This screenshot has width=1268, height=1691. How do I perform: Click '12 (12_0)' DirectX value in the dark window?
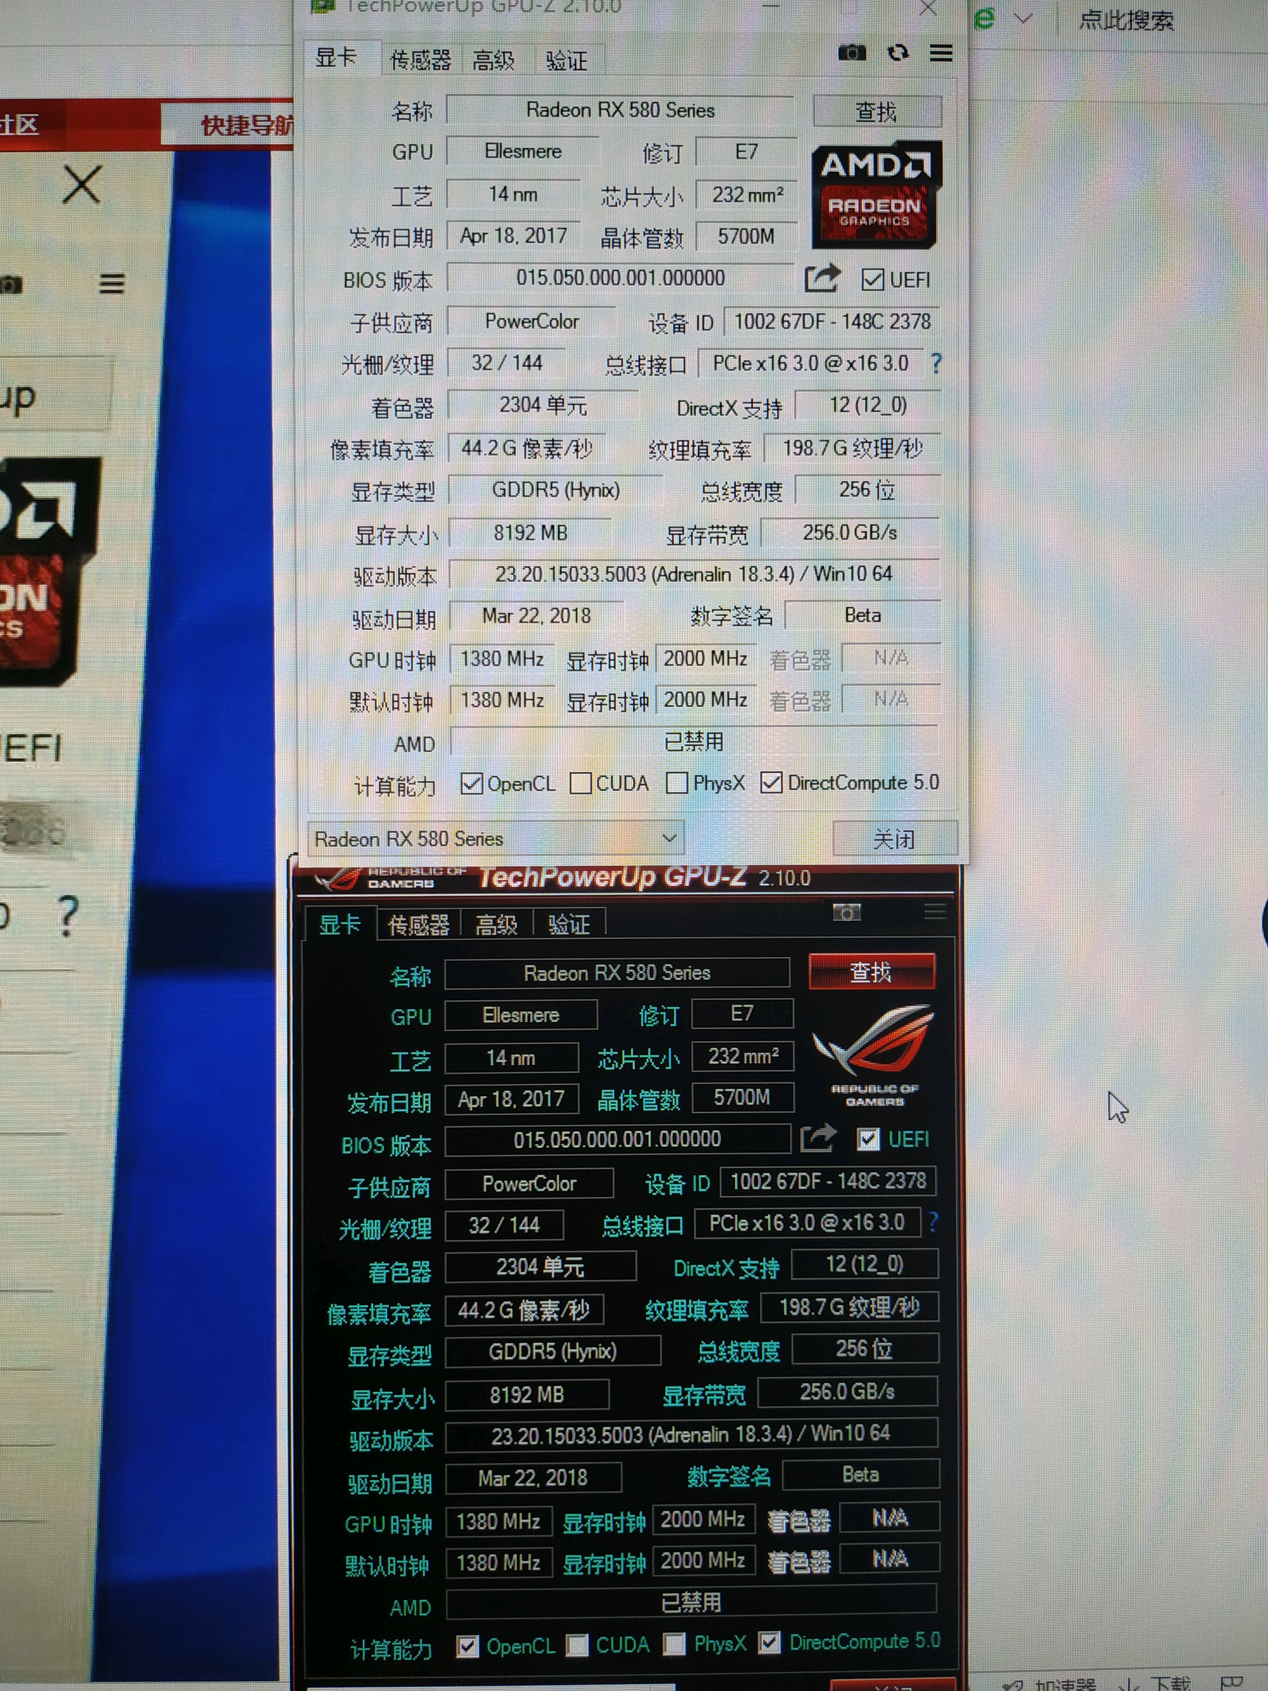pos(864,1264)
